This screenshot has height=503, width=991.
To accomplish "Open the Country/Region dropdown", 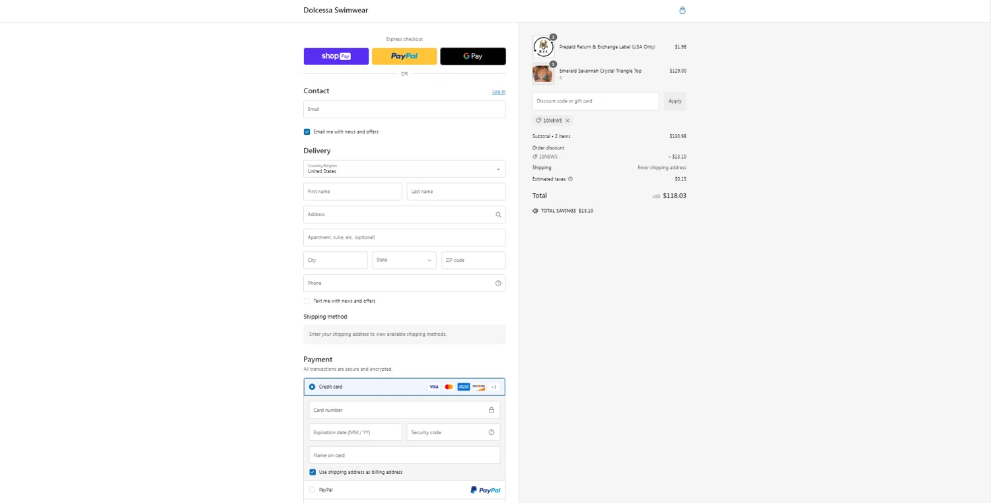I will (404, 169).
